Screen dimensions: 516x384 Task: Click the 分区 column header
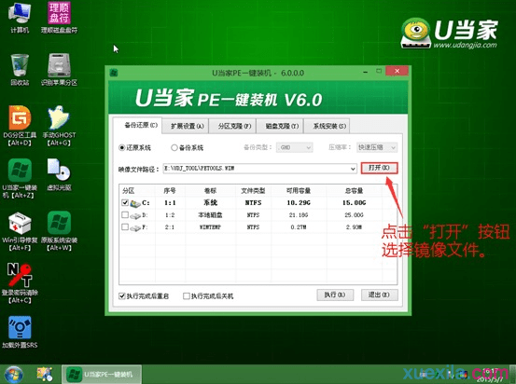coord(137,191)
